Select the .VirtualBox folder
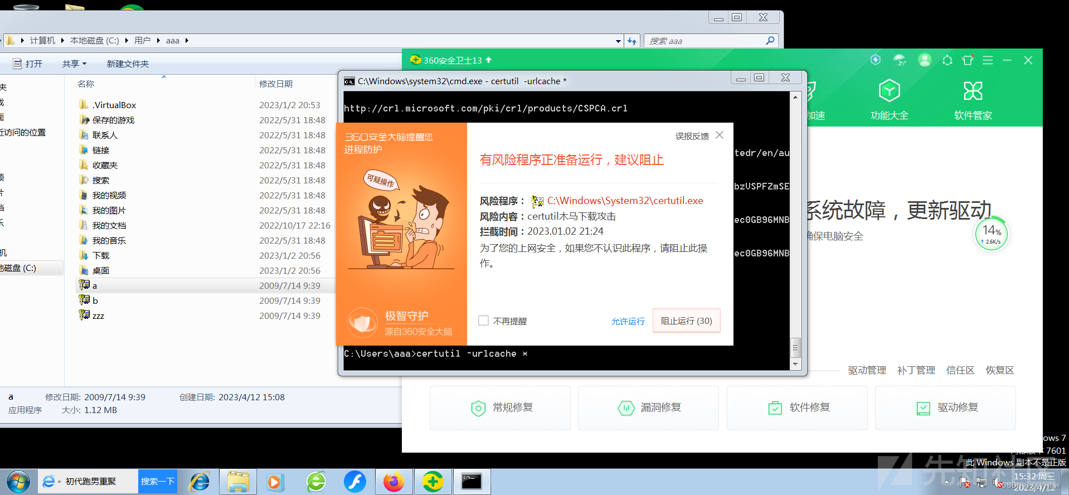The image size is (1069, 495). pyautogui.click(x=114, y=105)
